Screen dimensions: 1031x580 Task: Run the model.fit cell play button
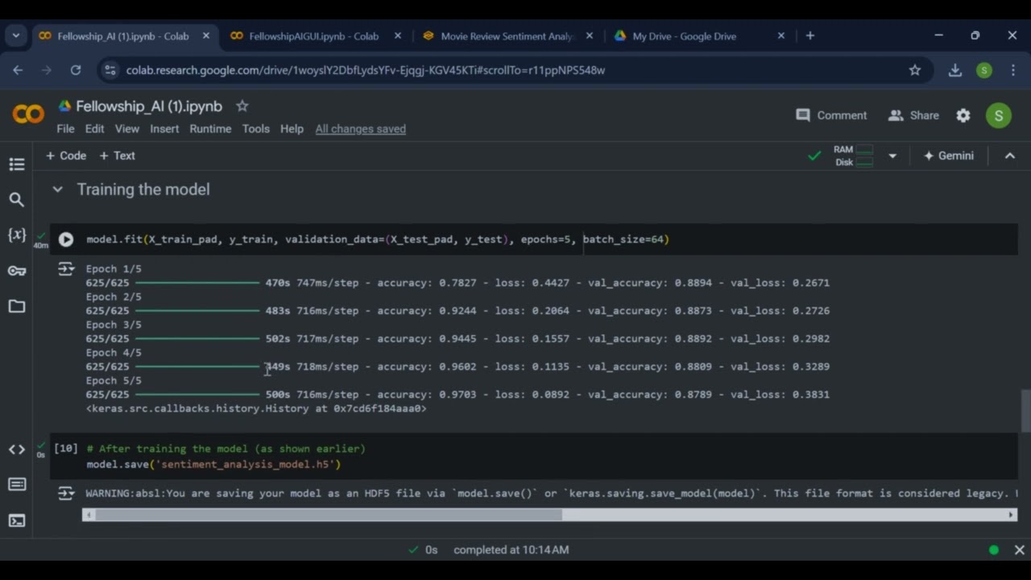(x=66, y=239)
